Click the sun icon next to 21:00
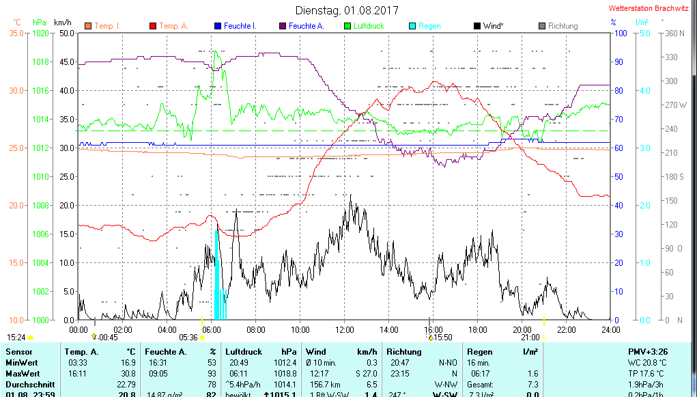The image size is (697, 397). pyautogui.click(x=544, y=338)
